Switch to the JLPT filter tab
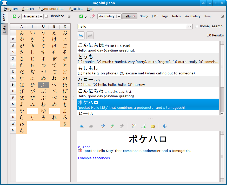The image size is (227, 185). pyautogui.click(x=155, y=16)
